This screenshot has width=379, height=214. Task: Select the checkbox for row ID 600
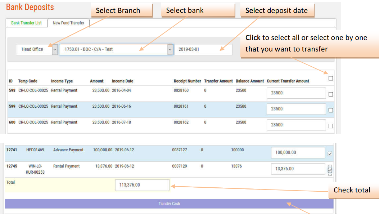(331, 126)
